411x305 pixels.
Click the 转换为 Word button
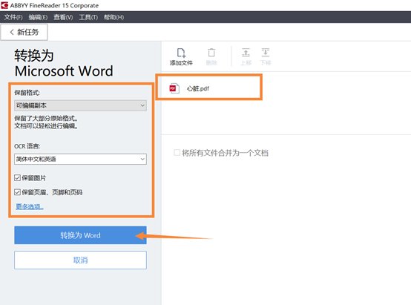80,235
